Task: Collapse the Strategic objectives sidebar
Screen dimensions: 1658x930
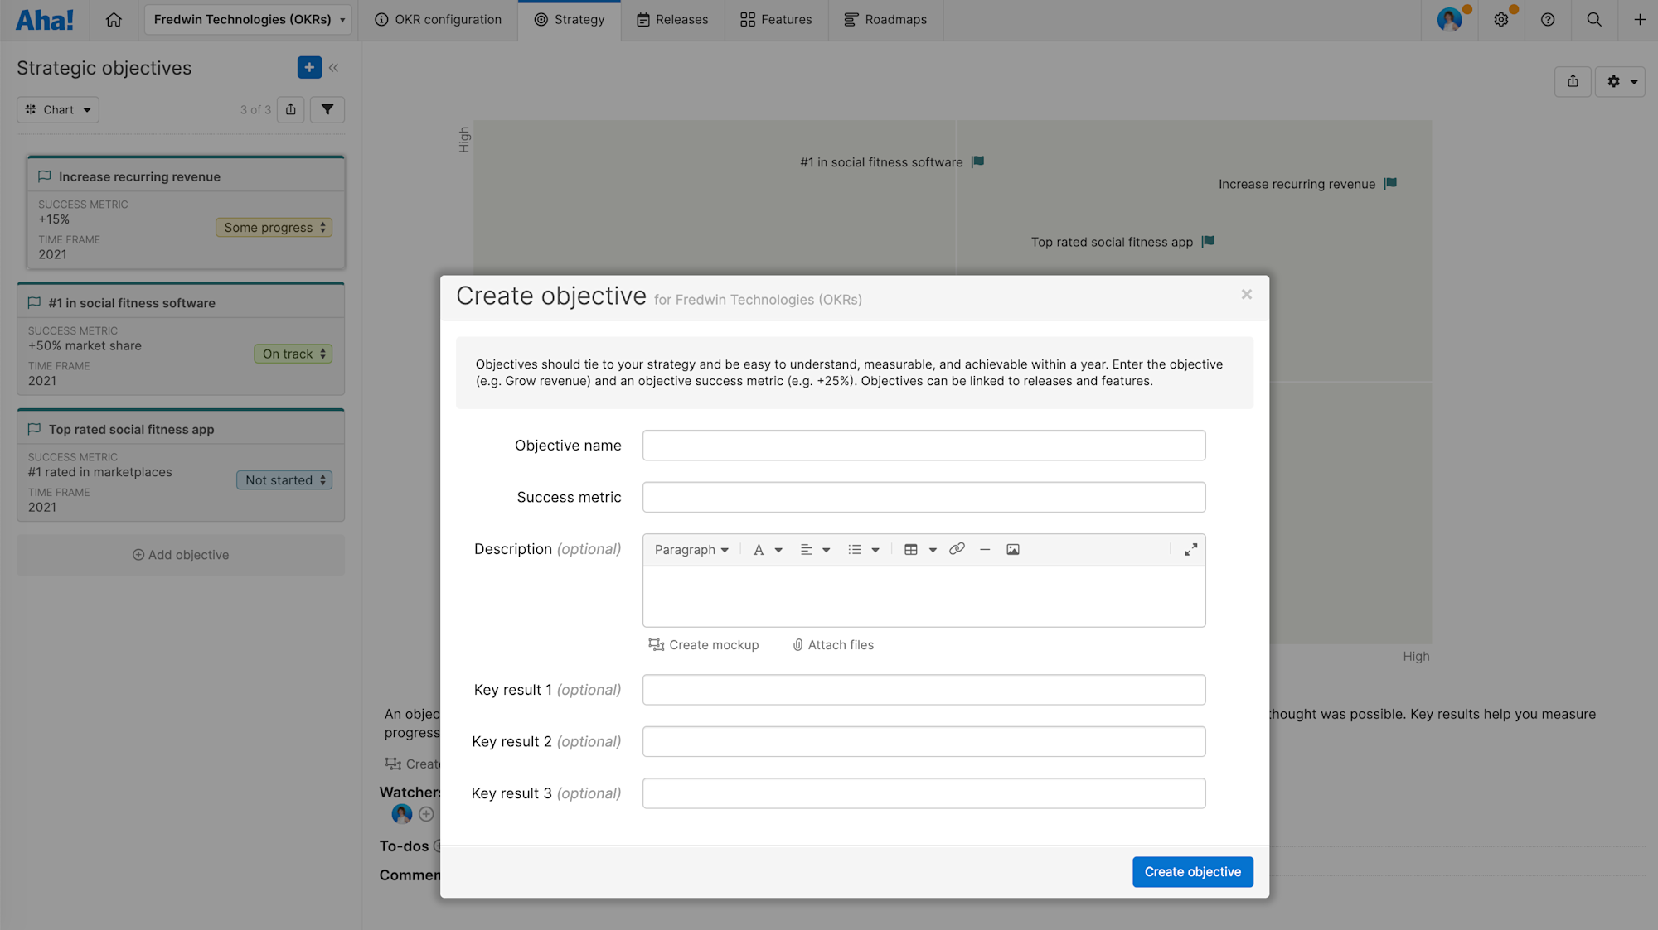Action: (334, 68)
